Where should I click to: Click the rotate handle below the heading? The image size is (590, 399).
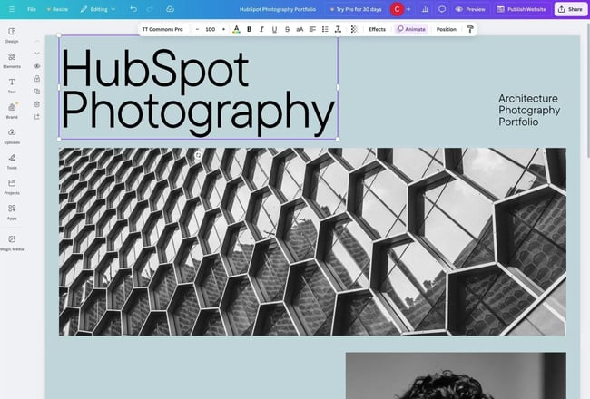pos(198,155)
